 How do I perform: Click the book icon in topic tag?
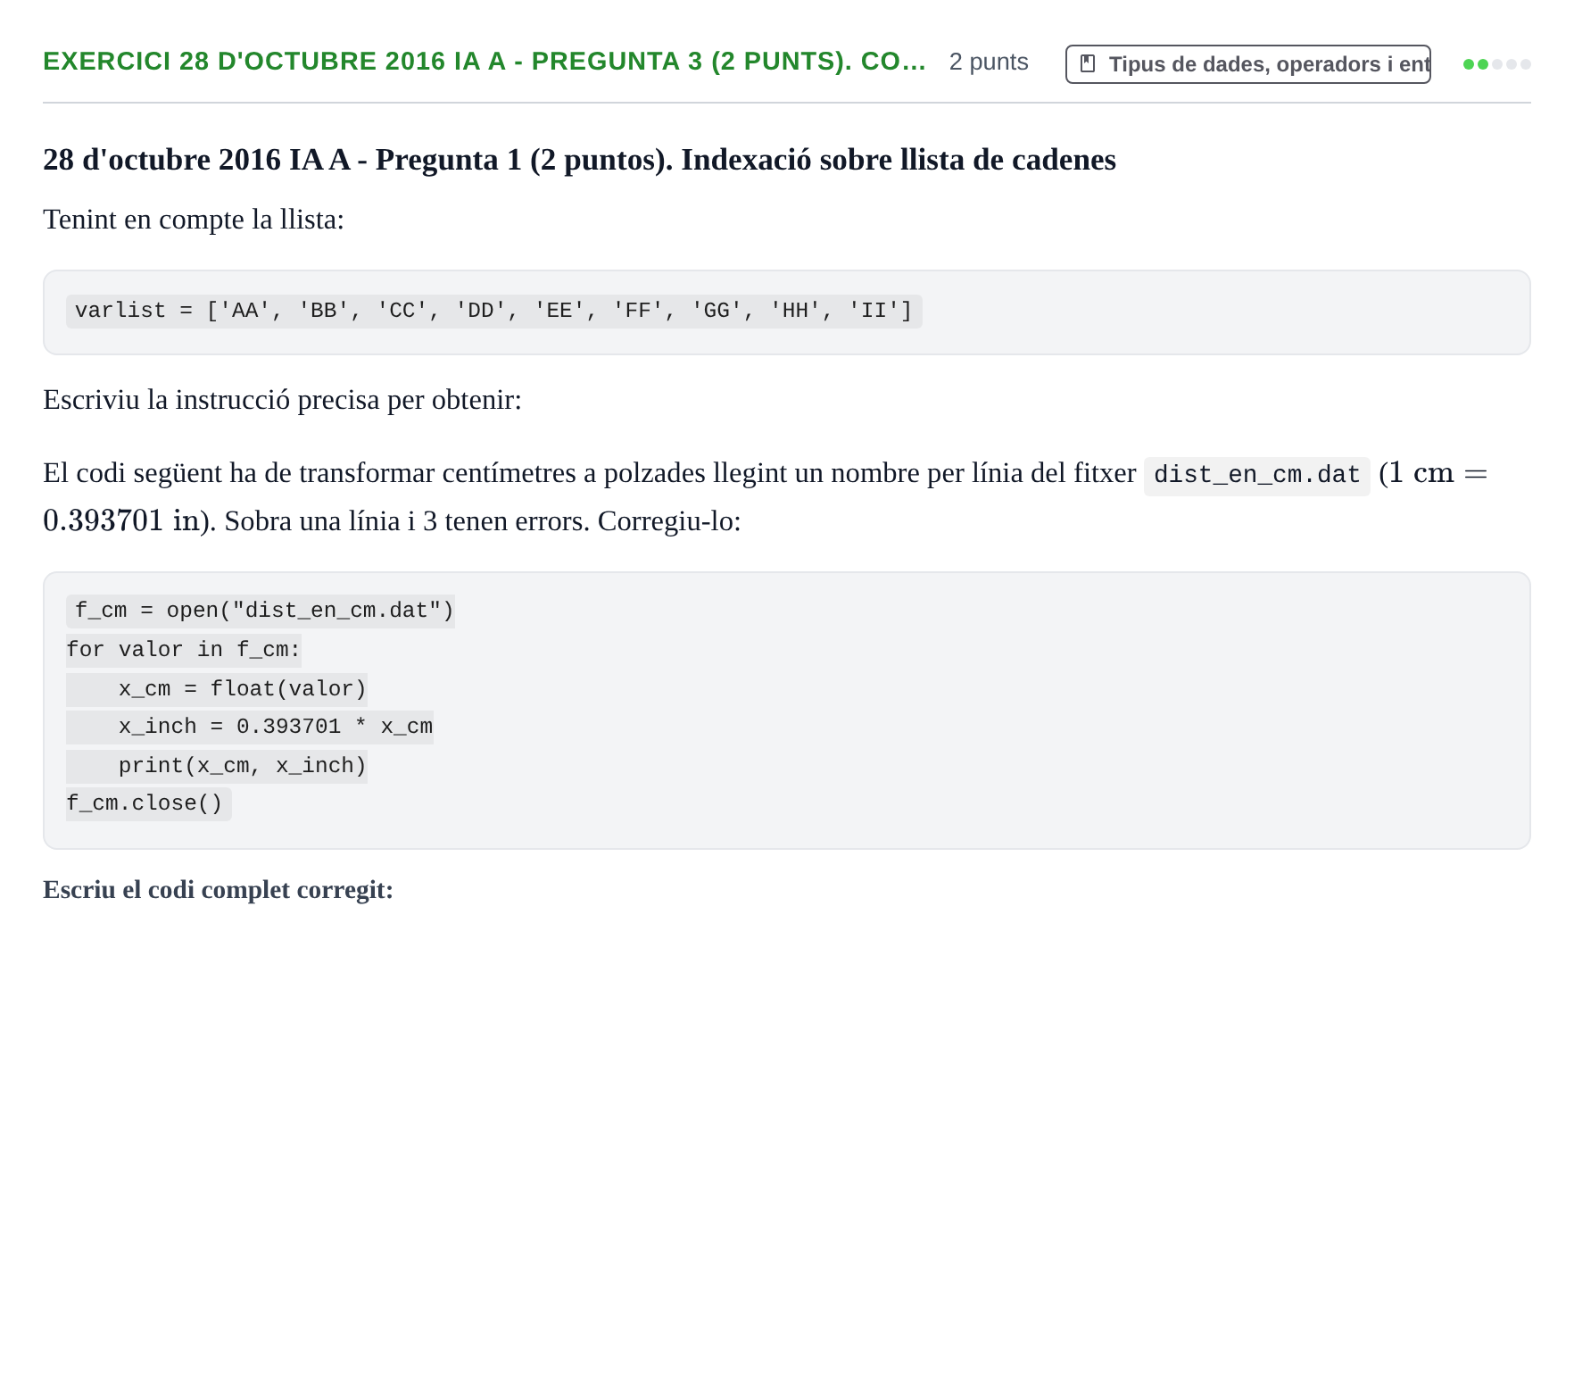1088,64
